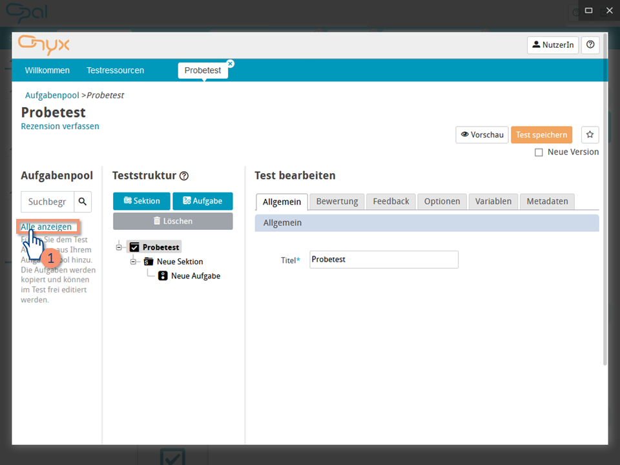The height and width of the screenshot is (465, 620).
Task: Select the Neue Sektion section icon
Action: 149,262
